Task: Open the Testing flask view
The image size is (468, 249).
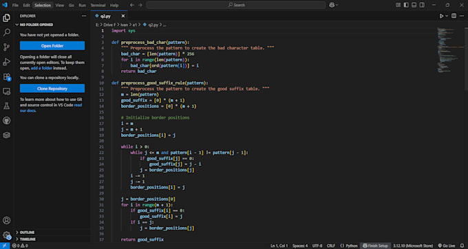Action: [x=7, y=106]
